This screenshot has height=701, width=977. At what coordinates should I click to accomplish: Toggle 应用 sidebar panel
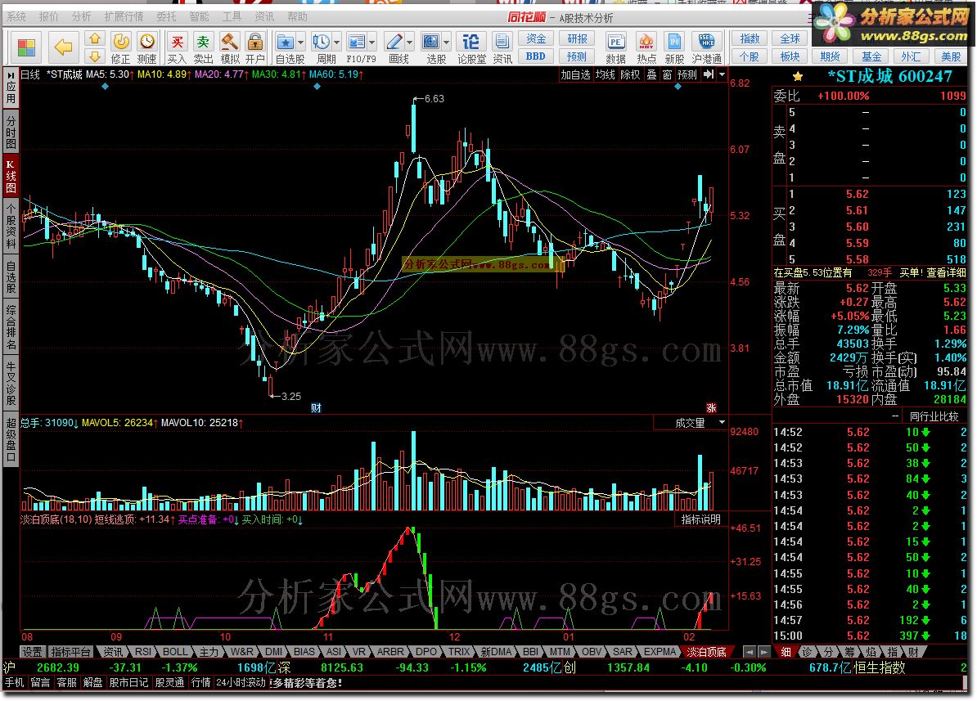(11, 88)
